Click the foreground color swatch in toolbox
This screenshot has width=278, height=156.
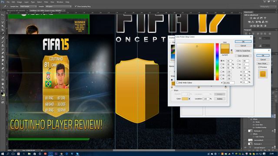[2, 93]
